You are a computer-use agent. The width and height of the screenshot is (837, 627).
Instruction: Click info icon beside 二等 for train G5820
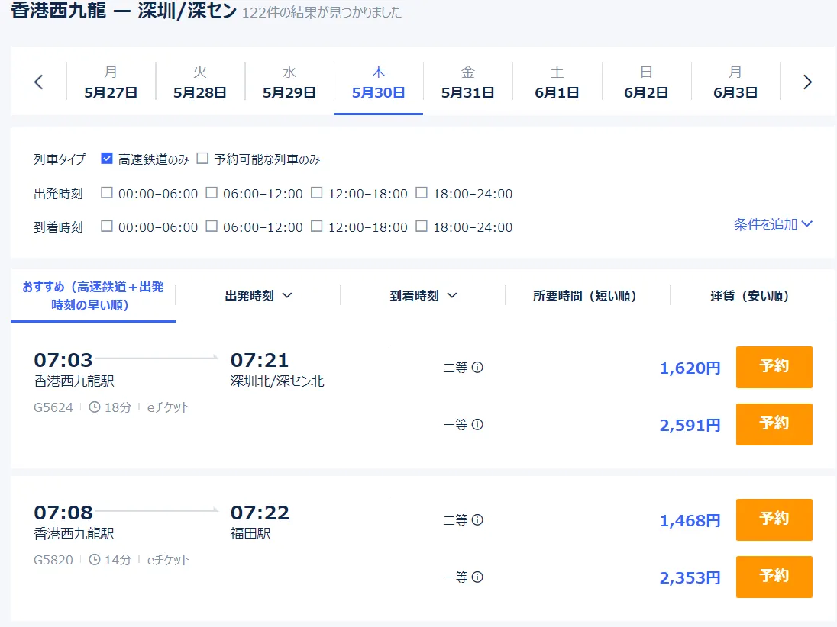coord(477,520)
